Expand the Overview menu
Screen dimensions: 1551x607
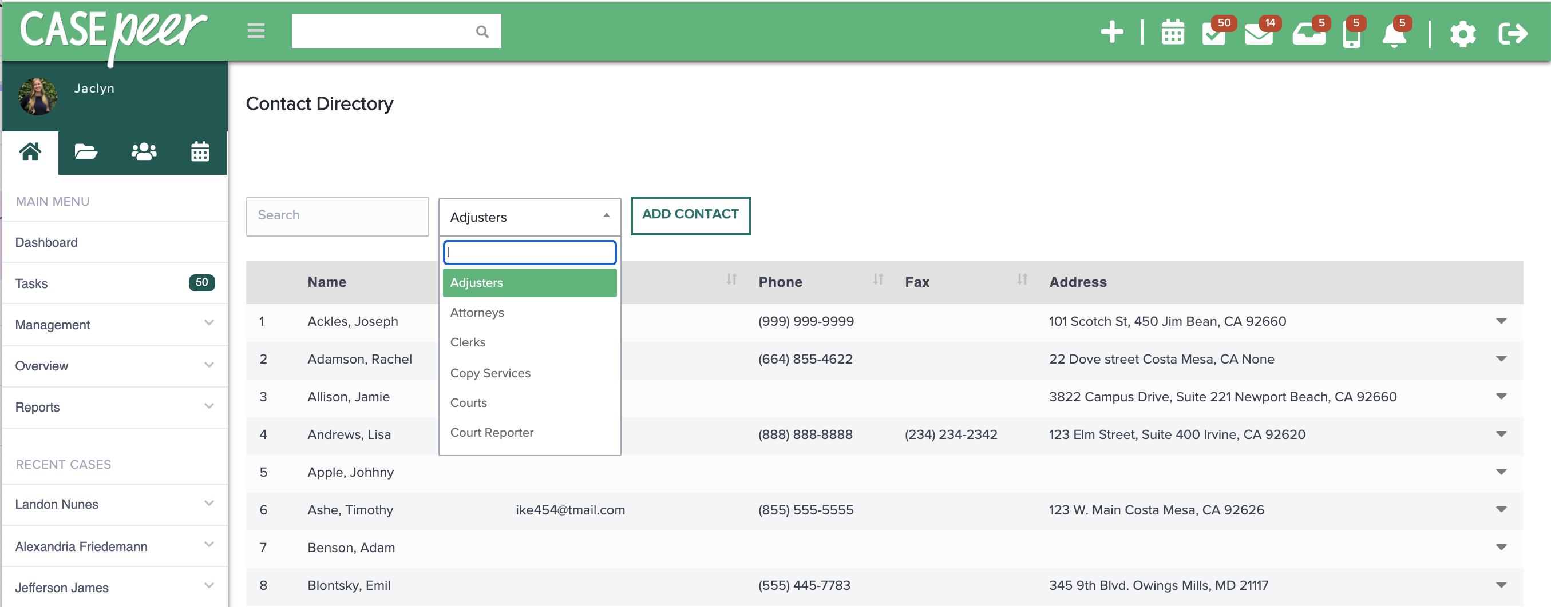click(x=114, y=366)
